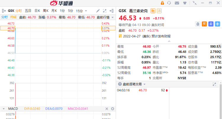Switch to the 日K daily chart
Screen dimensions: 222x119
coord(37,11)
